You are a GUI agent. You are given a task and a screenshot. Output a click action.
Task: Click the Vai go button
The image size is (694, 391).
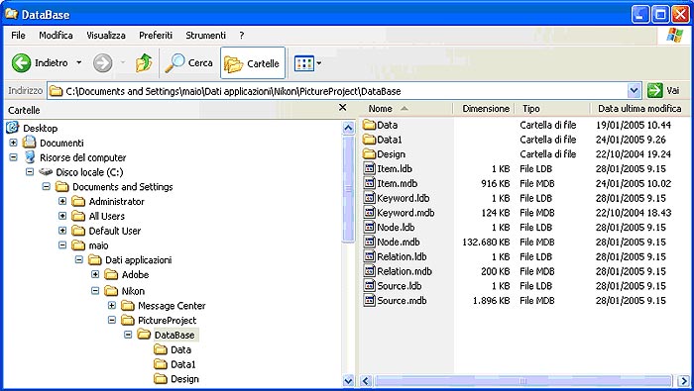[x=664, y=90]
